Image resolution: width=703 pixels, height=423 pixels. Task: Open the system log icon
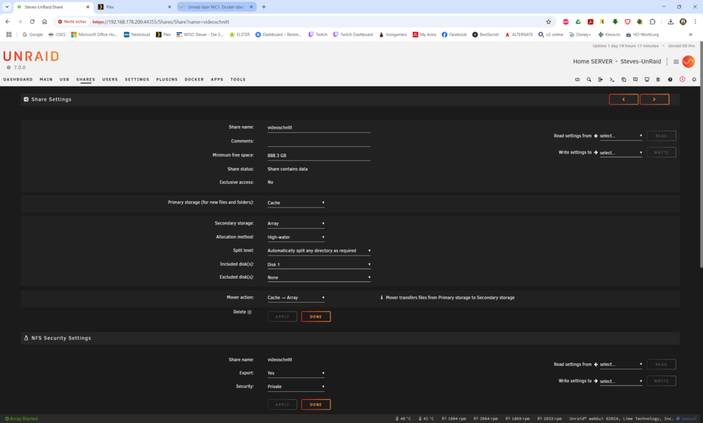659,80
